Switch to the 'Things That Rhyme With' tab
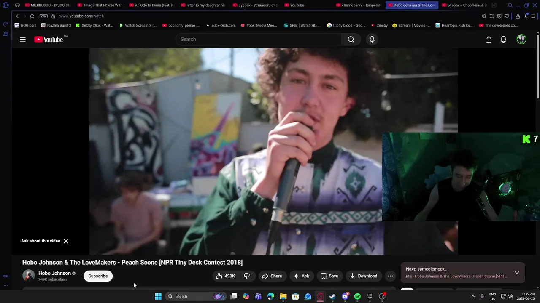This screenshot has width=540, height=303. [100, 5]
